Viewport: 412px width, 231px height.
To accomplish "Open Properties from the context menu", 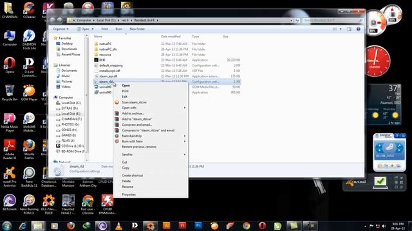I will click(x=151, y=194).
